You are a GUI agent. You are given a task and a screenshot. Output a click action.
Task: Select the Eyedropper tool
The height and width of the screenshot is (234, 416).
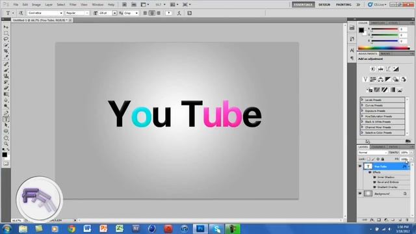(6, 57)
